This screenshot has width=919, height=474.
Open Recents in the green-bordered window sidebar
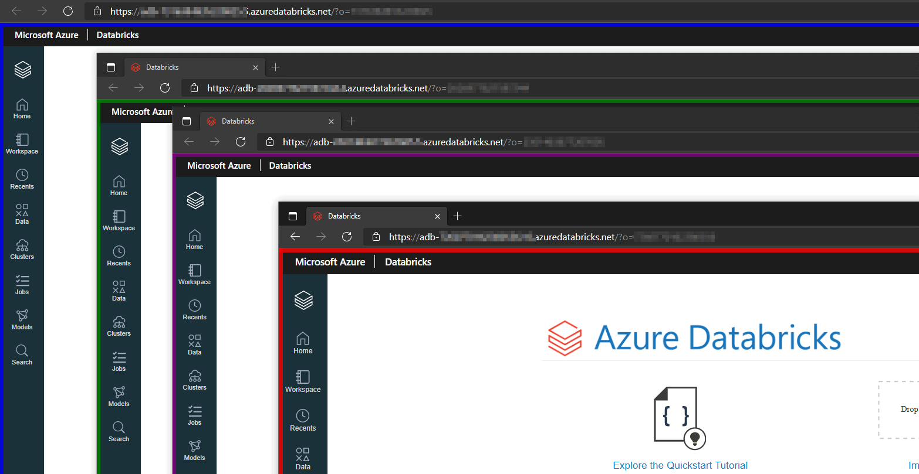(x=119, y=256)
